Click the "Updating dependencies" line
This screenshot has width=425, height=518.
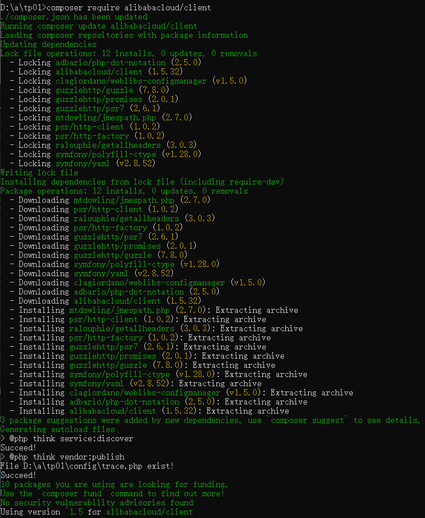click(x=49, y=44)
